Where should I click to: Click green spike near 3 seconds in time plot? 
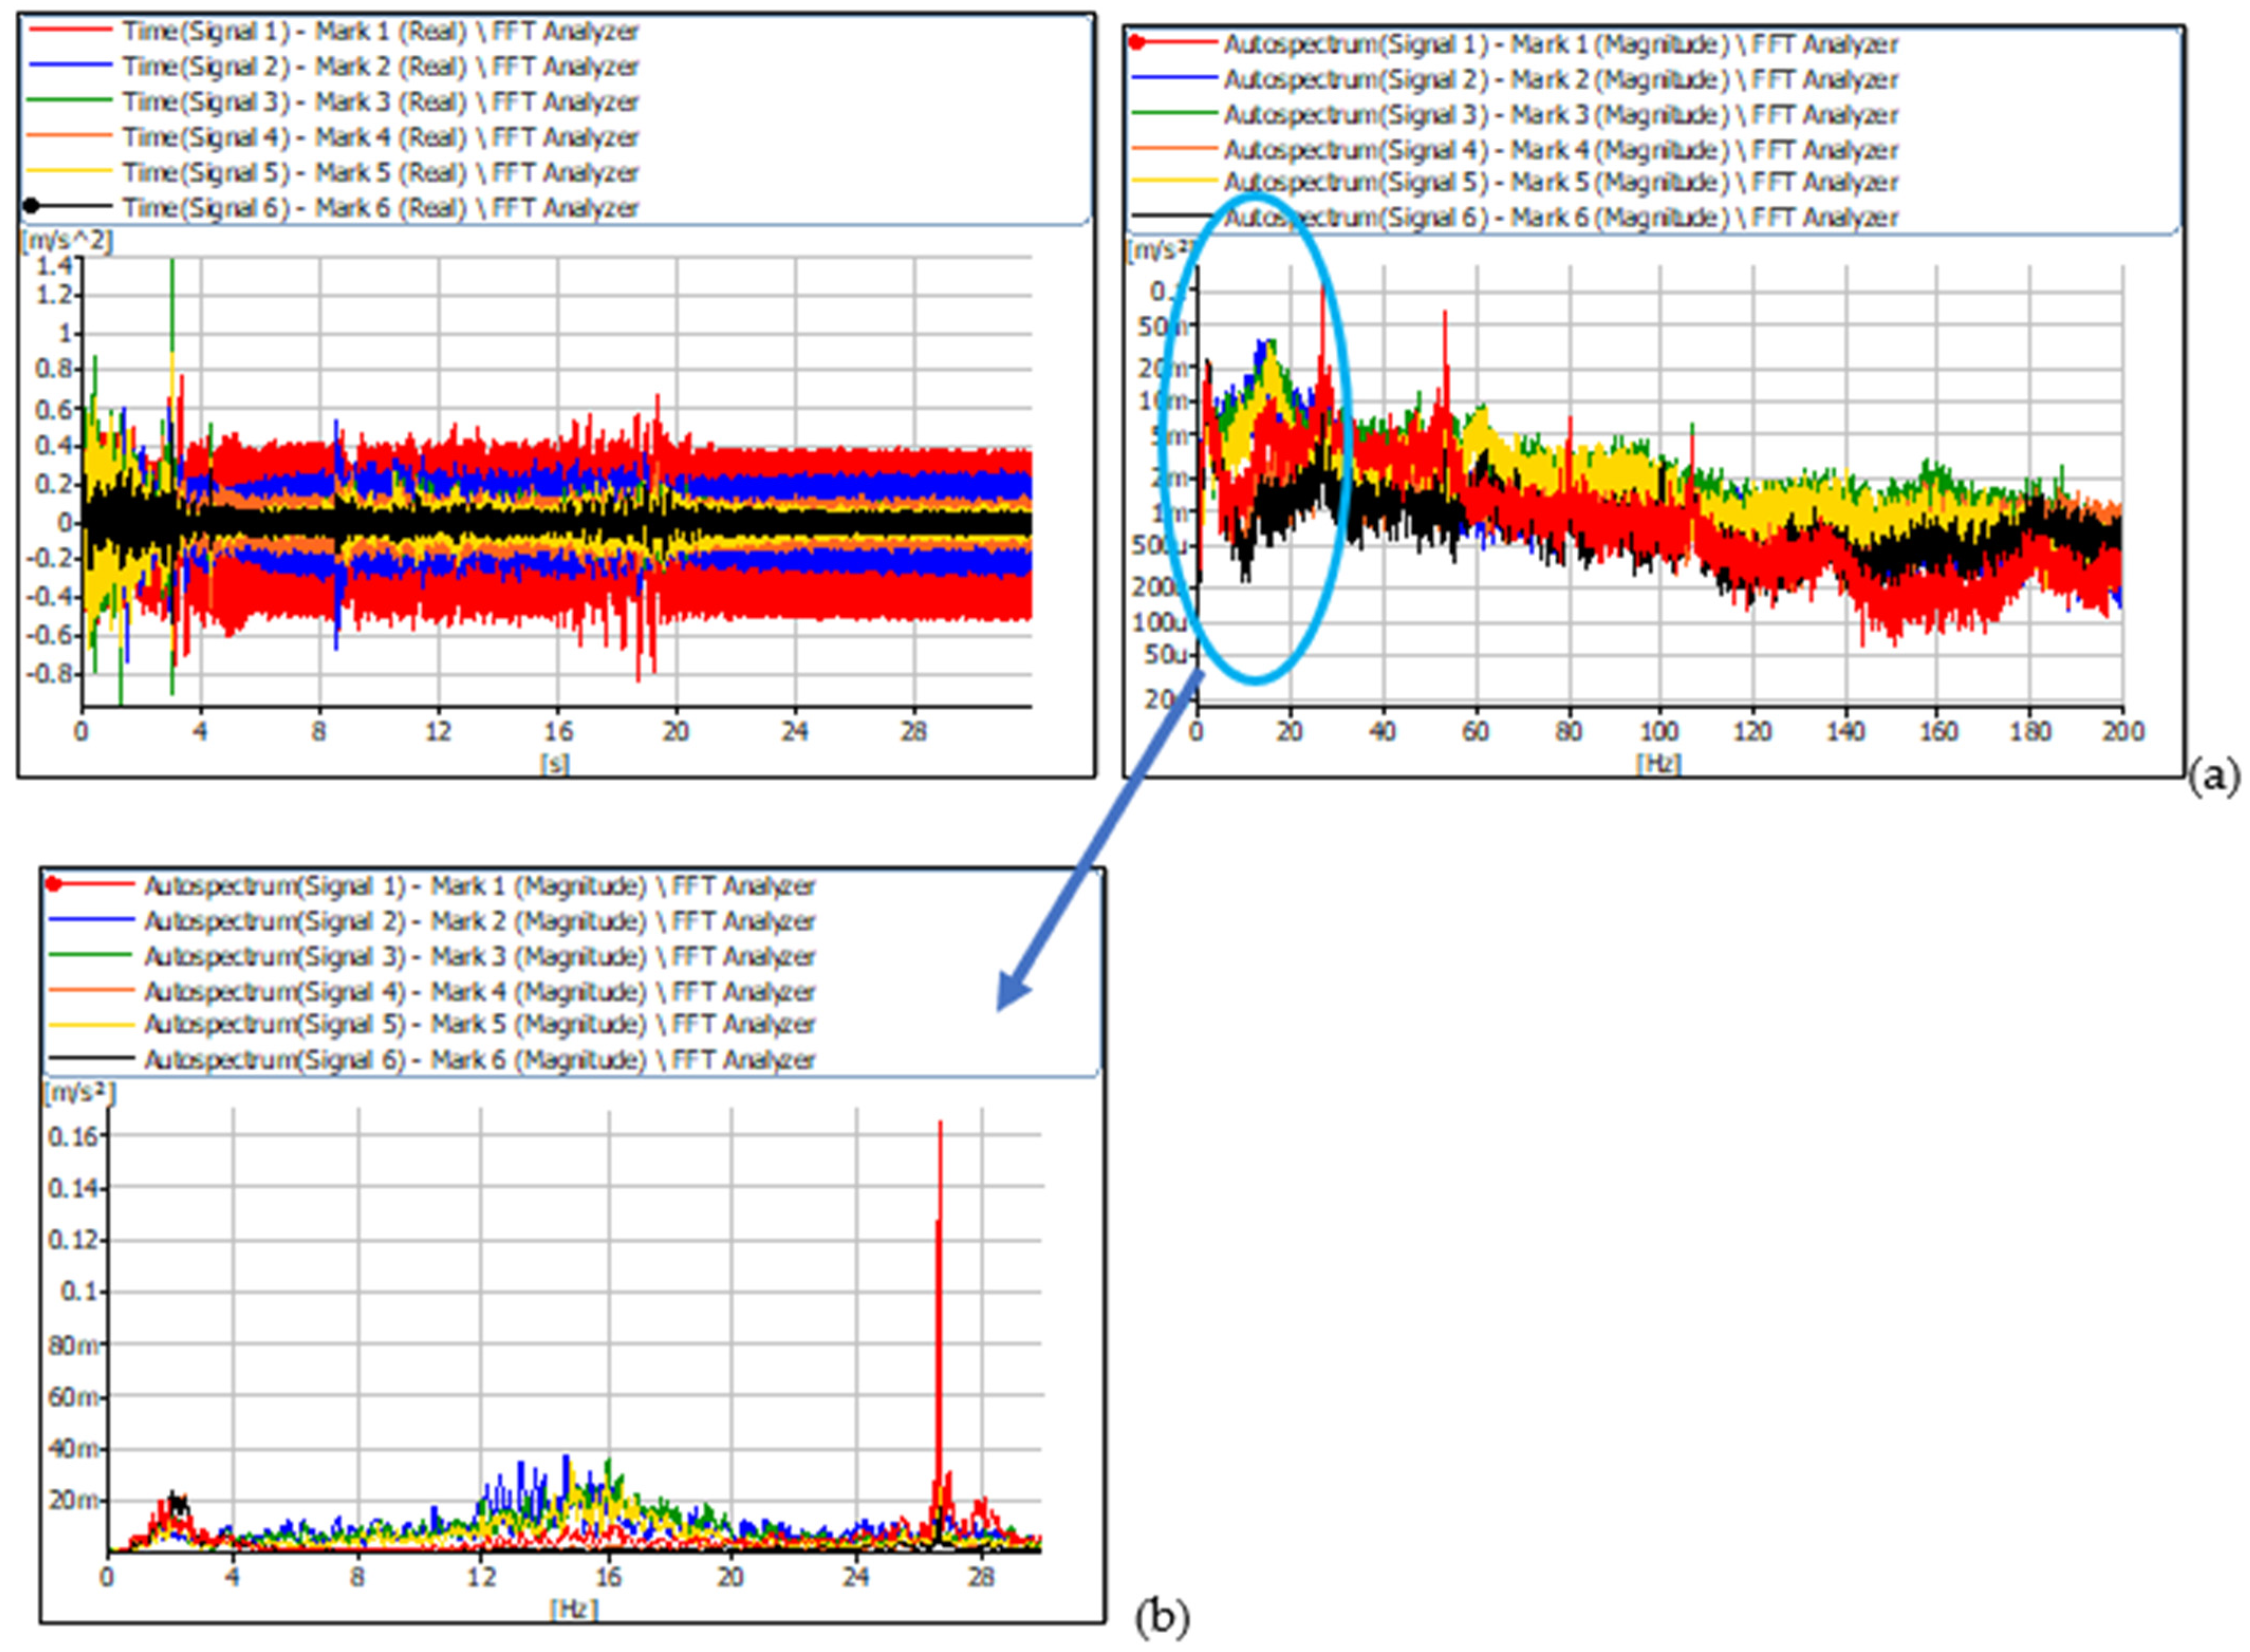point(172,300)
